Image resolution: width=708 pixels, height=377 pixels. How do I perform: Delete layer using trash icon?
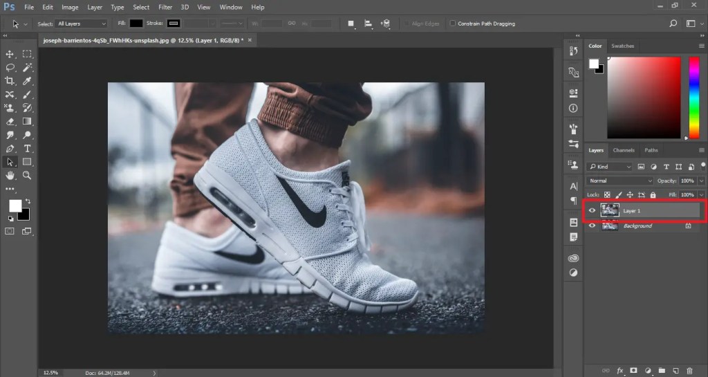(x=688, y=371)
